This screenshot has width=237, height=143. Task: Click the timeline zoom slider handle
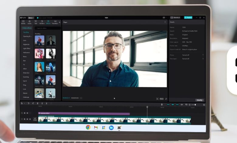(195, 105)
